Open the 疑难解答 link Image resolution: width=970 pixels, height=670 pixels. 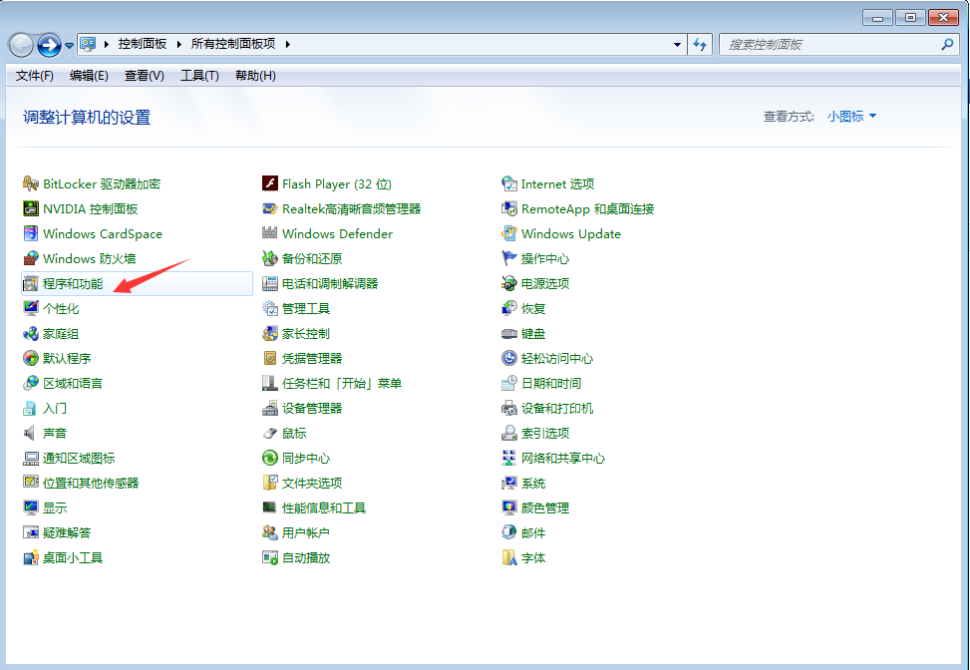point(67,532)
